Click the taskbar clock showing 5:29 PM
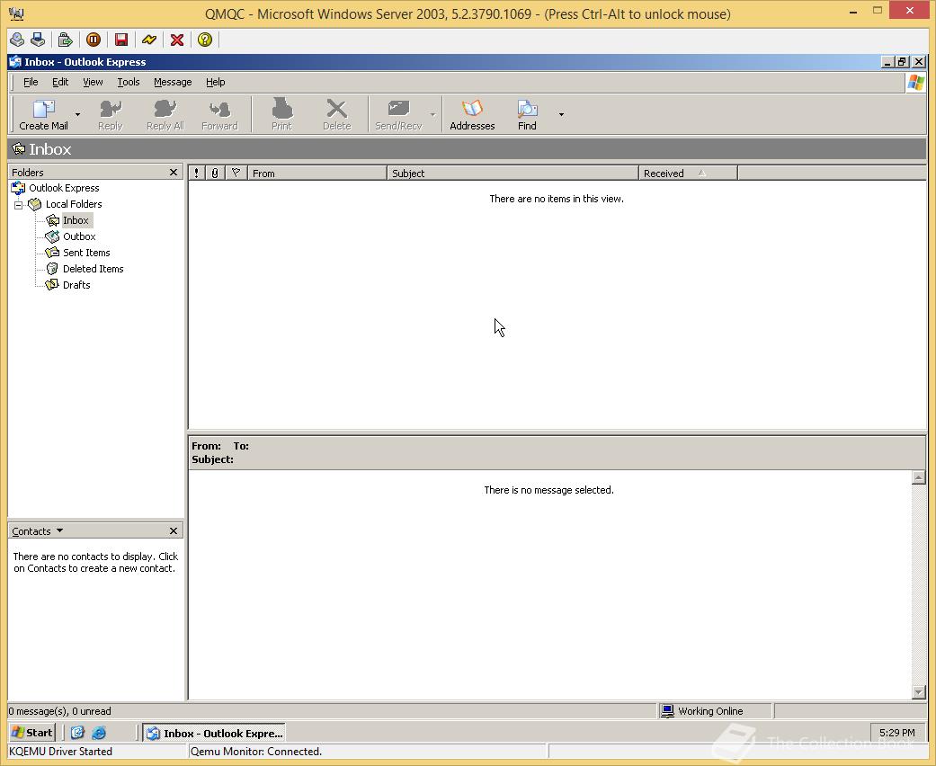 (x=896, y=733)
